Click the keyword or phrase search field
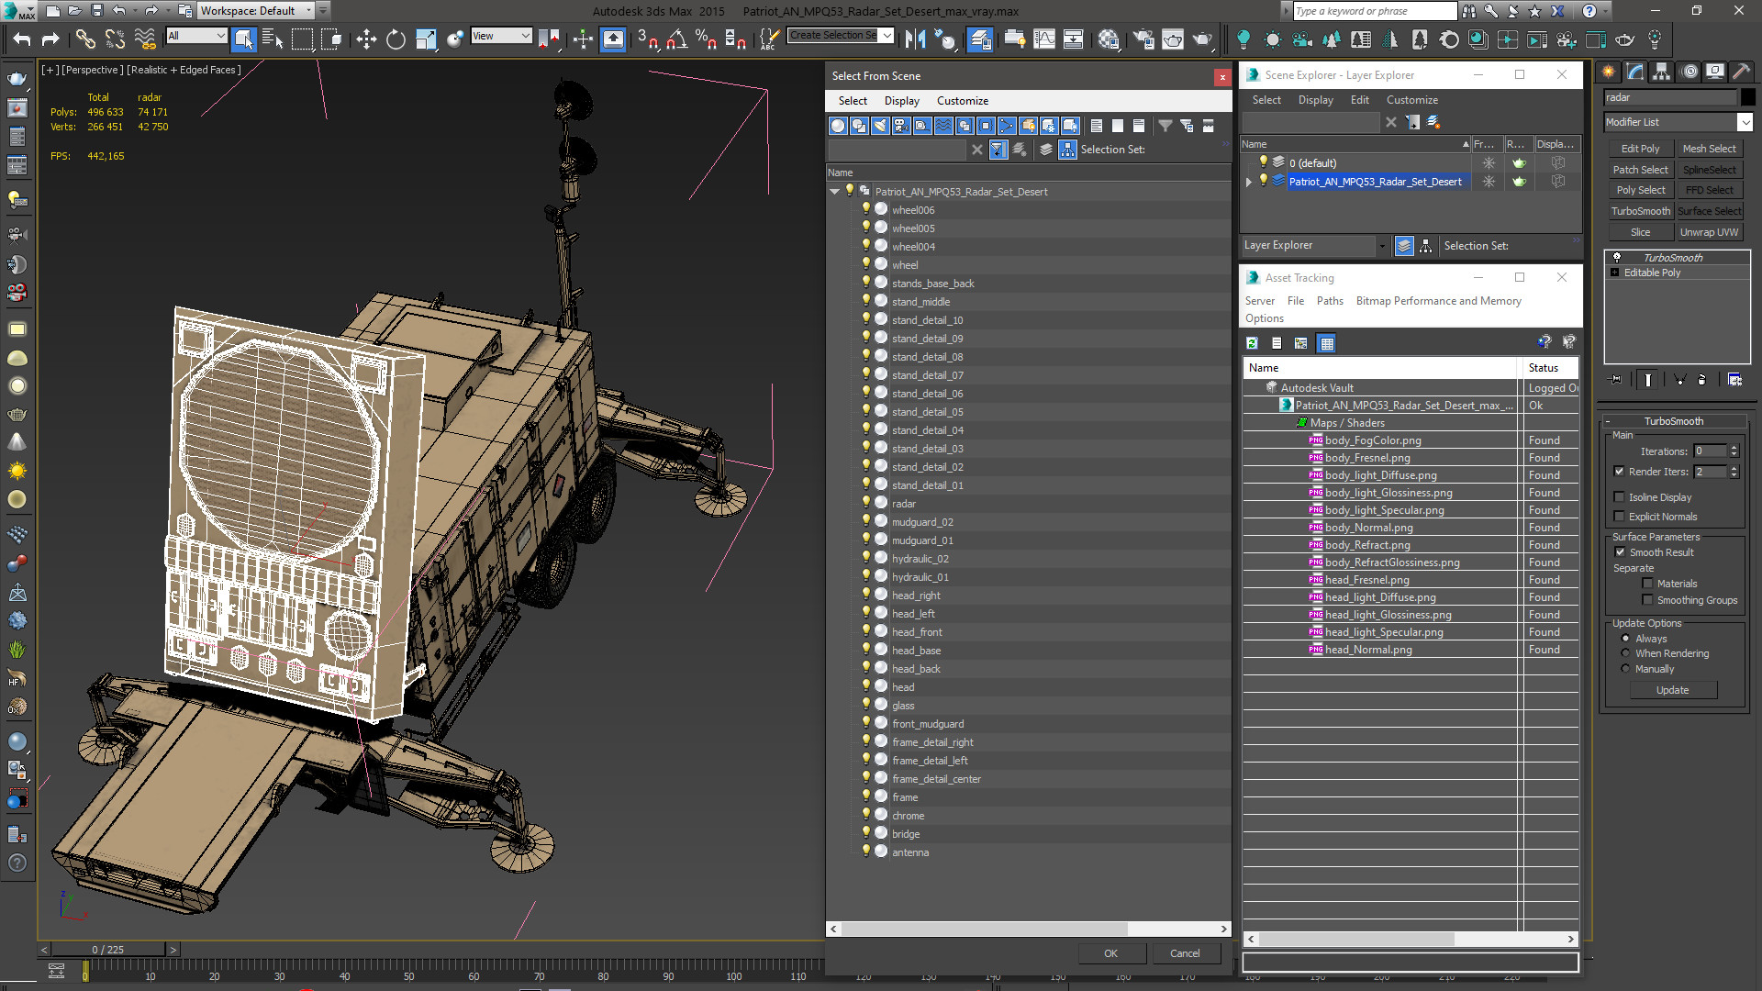1762x991 pixels. (x=1374, y=11)
